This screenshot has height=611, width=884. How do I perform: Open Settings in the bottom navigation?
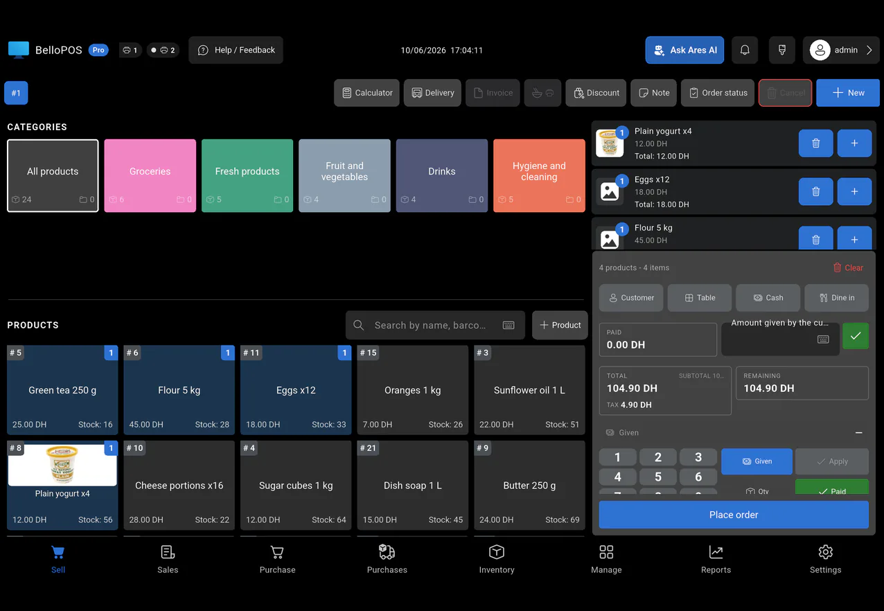point(826,559)
